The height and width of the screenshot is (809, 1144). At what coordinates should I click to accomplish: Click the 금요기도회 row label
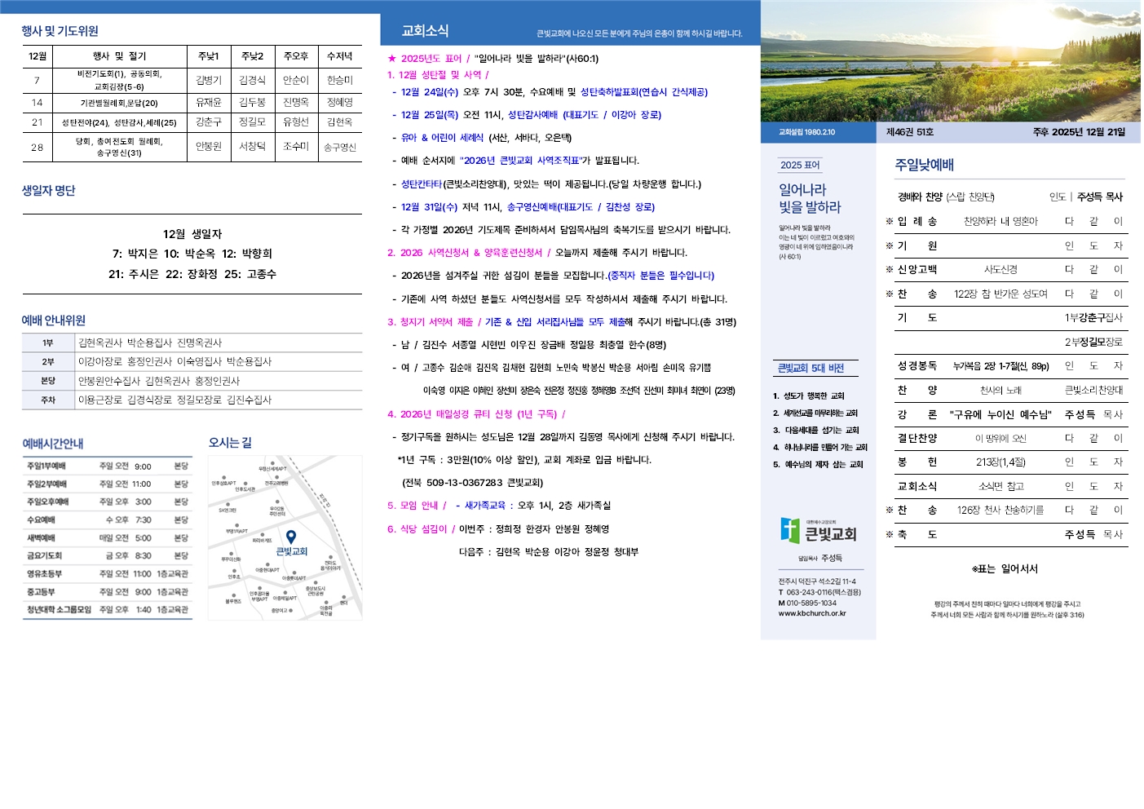[x=44, y=556]
